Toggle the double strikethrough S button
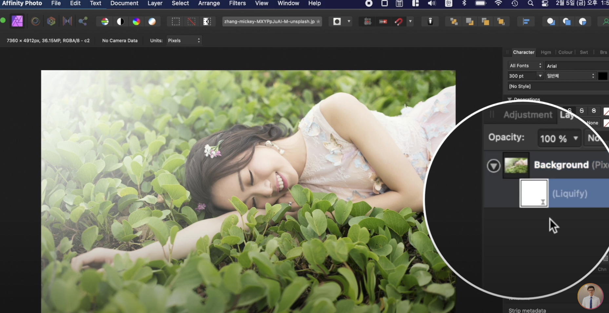Viewport: 609px width, 313px height. 594,111
